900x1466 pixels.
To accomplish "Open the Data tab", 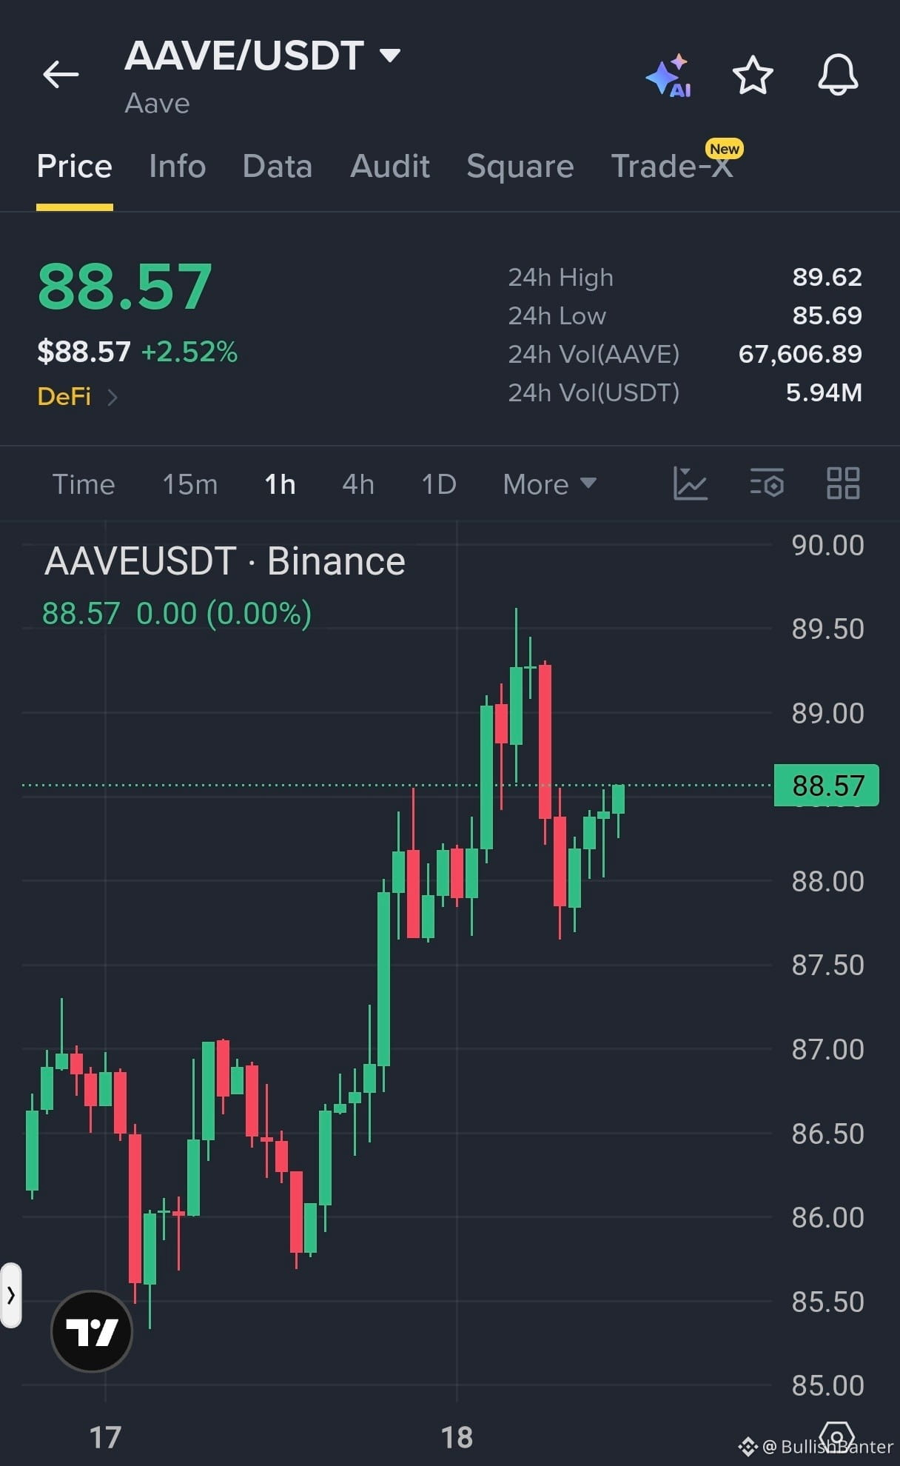I will (278, 166).
